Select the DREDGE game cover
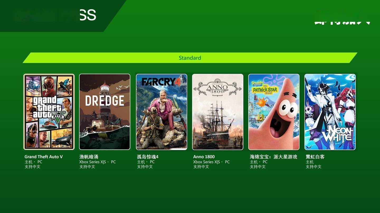Viewport: 380px width, 213px height. (105, 112)
